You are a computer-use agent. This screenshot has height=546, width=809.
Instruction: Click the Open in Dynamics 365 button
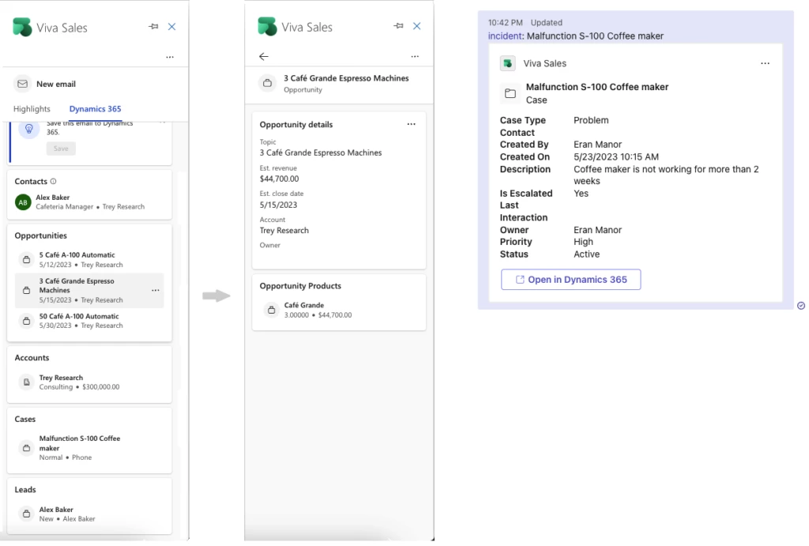(570, 280)
